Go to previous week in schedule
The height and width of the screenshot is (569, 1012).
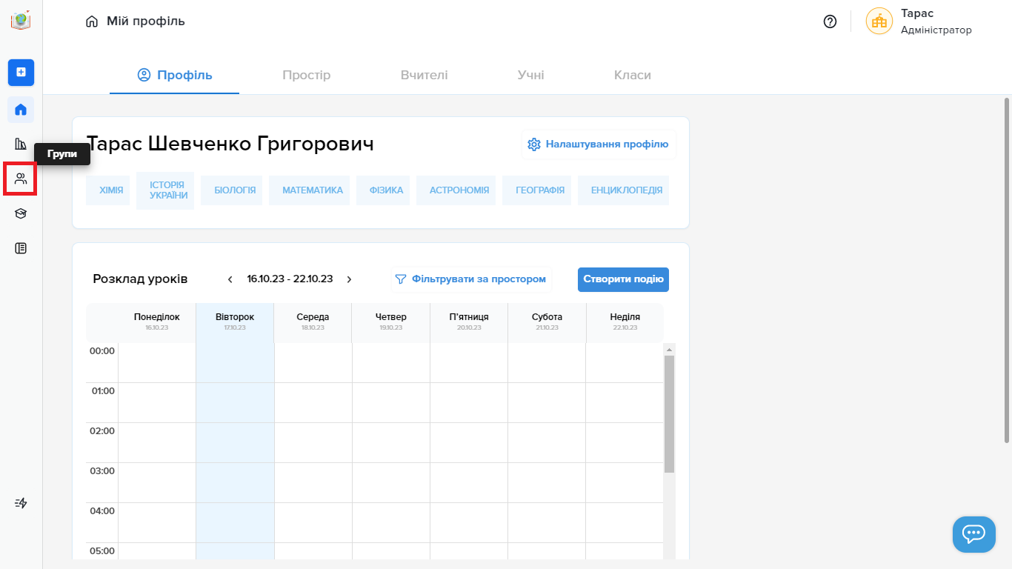click(x=230, y=279)
